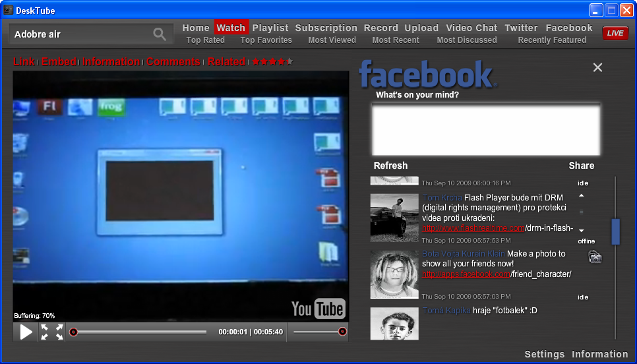This screenshot has height=364, width=637.
Task: Click timestamp 'Thu Sep 10 2009 05:57:03 PM'
Action: (466, 297)
